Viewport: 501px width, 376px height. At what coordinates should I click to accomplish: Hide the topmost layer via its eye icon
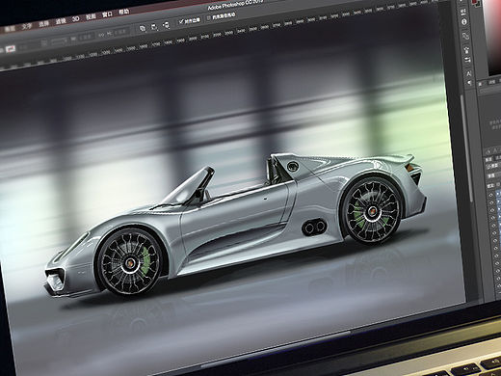(491, 195)
